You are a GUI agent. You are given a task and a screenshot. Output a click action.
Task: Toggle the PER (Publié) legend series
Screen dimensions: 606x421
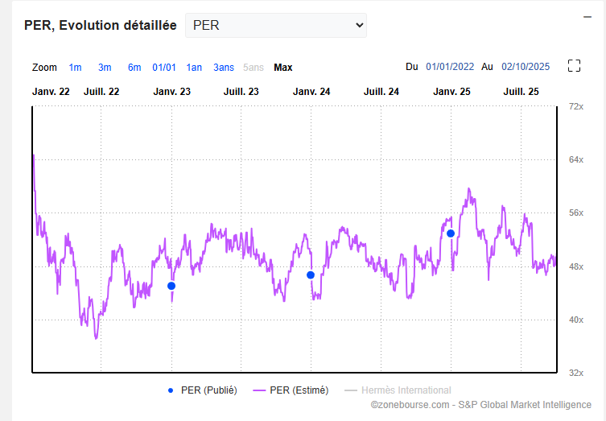(x=203, y=390)
